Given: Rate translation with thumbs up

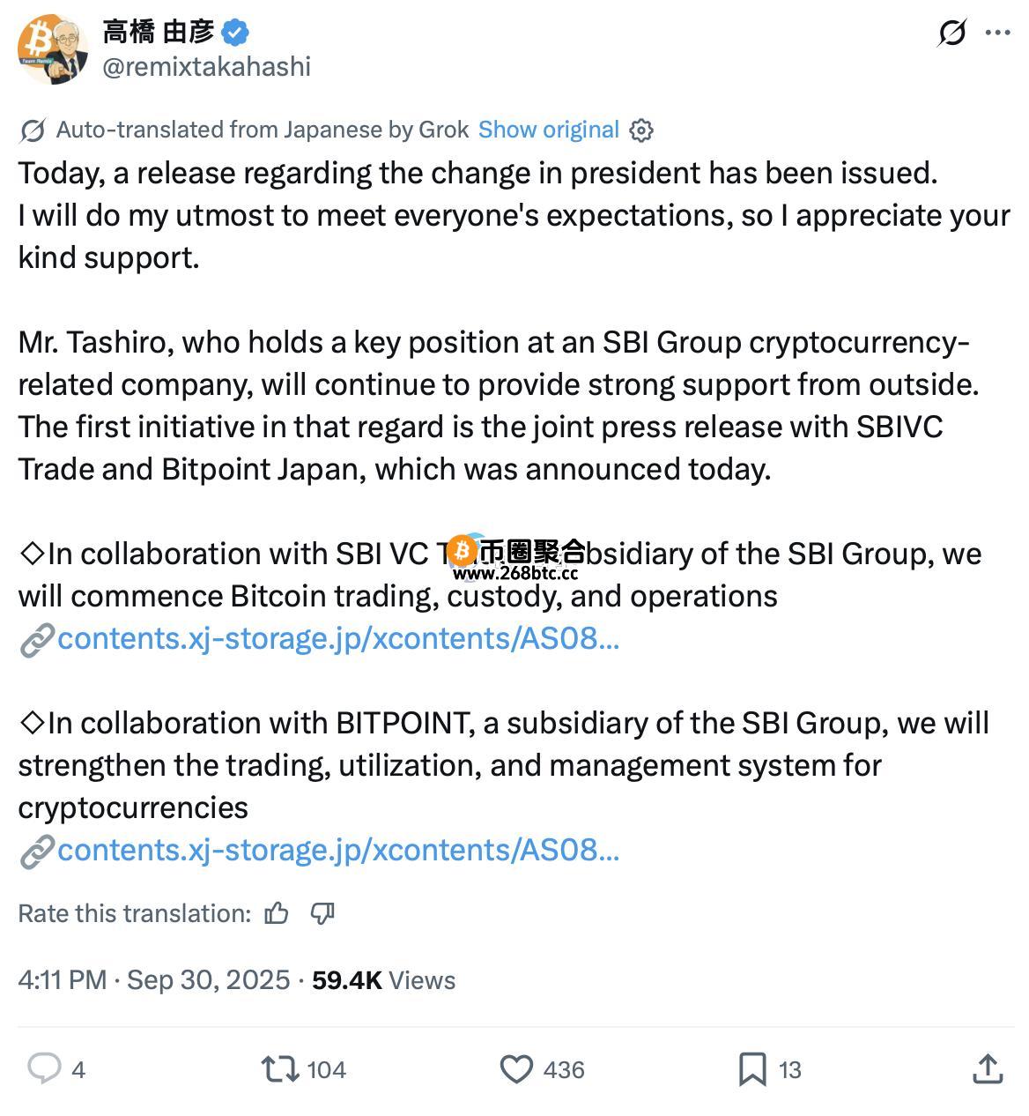Looking at the screenshot, I should [277, 913].
